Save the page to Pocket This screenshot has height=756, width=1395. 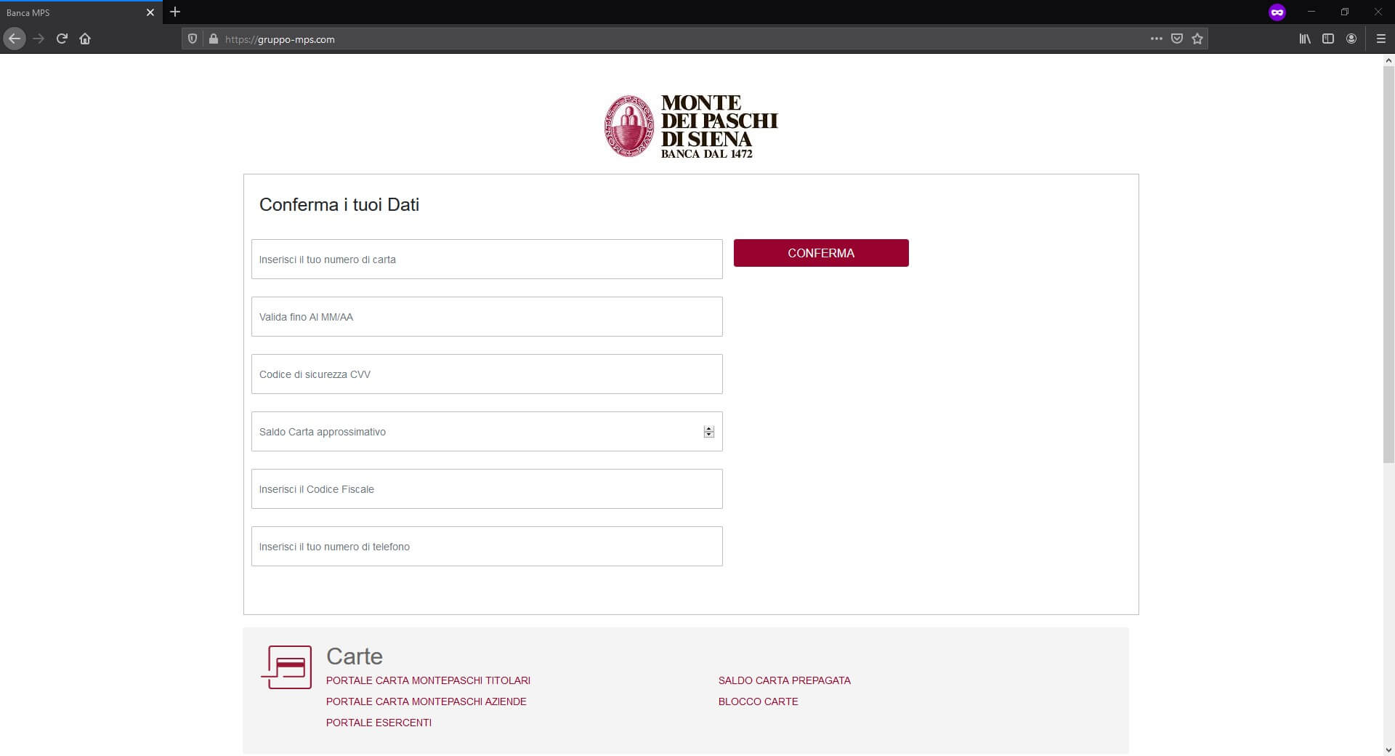click(x=1177, y=39)
